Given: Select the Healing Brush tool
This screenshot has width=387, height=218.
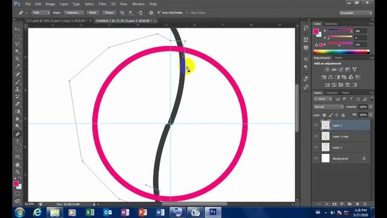Looking at the screenshot, I should click(x=18, y=74).
